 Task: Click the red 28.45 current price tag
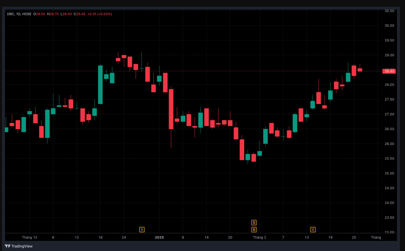pos(389,71)
